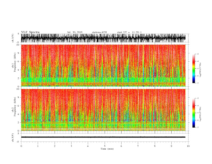
Task: Click the ch.2 PSD color bar
Action: [194, 113]
